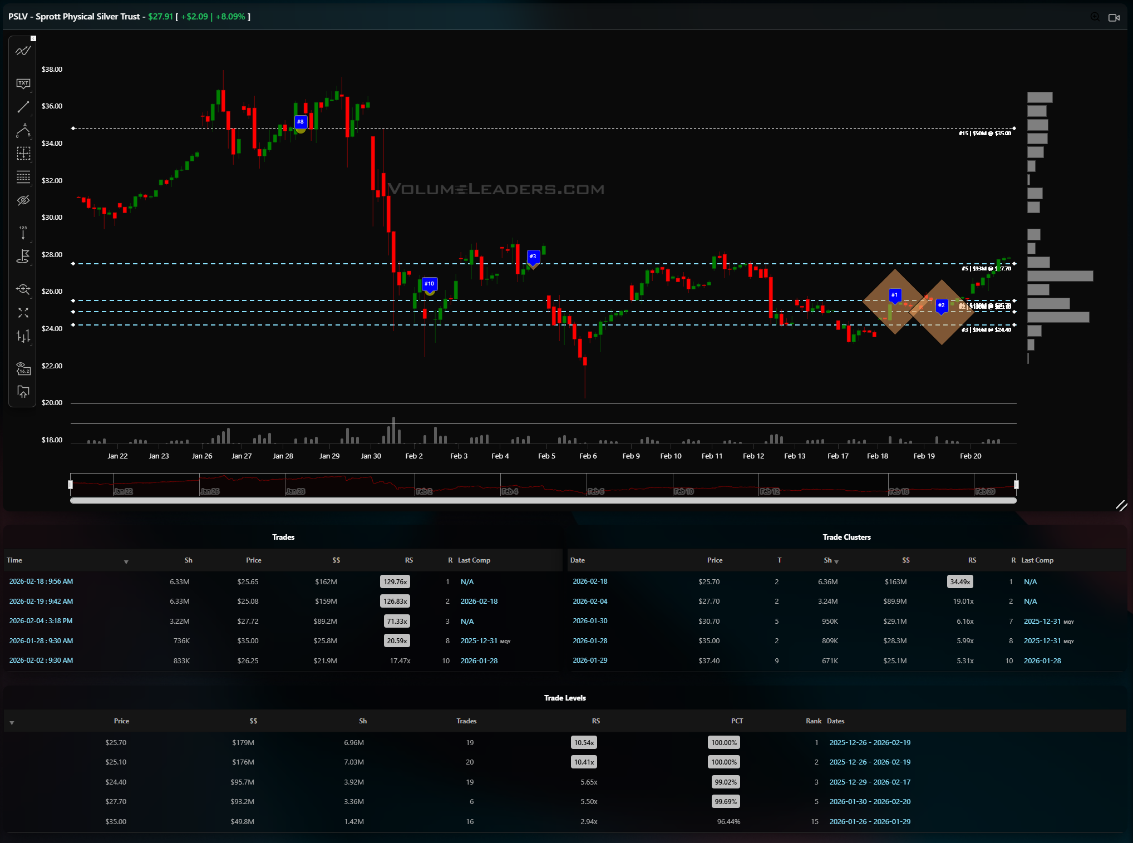The height and width of the screenshot is (843, 1133).
Task: Click the RS column header in Trades
Action: (408, 560)
